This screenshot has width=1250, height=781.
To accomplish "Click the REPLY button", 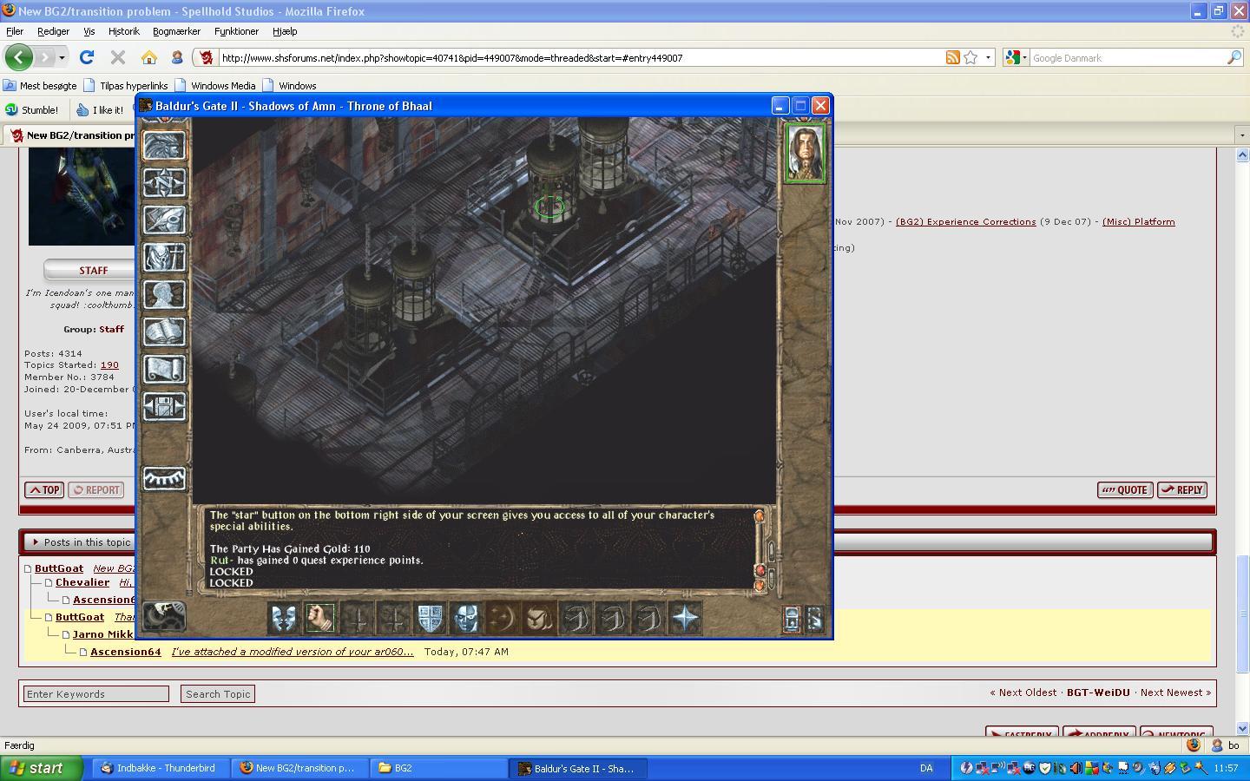I will (1182, 490).
